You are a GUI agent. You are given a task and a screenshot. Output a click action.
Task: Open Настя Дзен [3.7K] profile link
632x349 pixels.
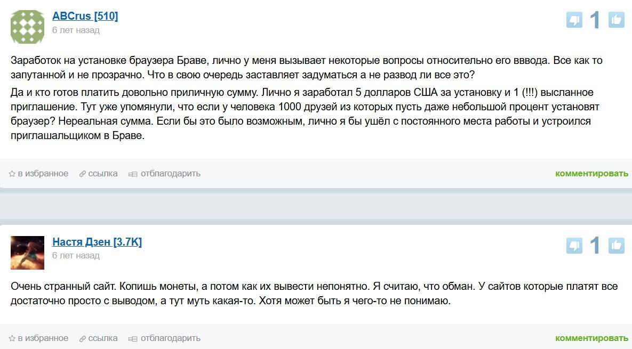(97, 242)
